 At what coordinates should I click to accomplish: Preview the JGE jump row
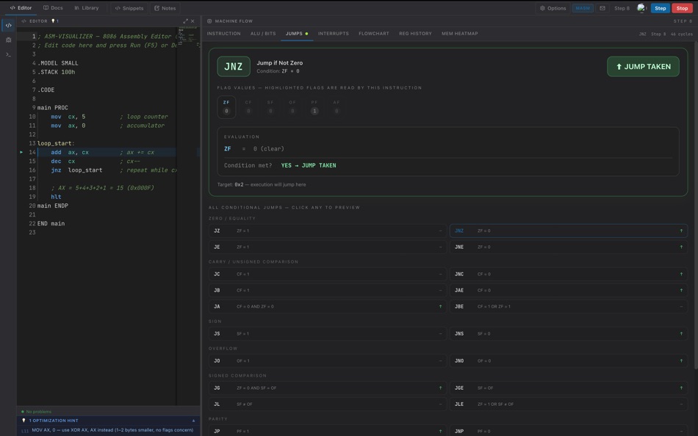click(x=569, y=388)
